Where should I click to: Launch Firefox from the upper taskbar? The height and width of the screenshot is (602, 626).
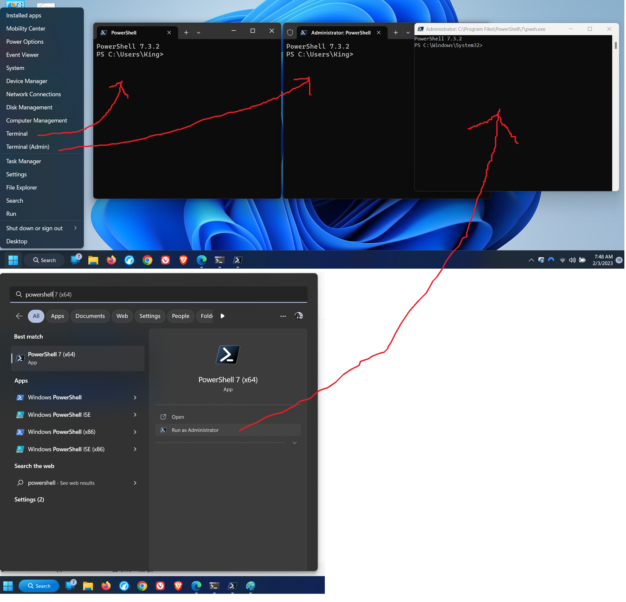coord(111,260)
